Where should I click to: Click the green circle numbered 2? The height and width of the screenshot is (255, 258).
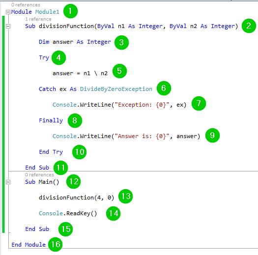[249, 26]
